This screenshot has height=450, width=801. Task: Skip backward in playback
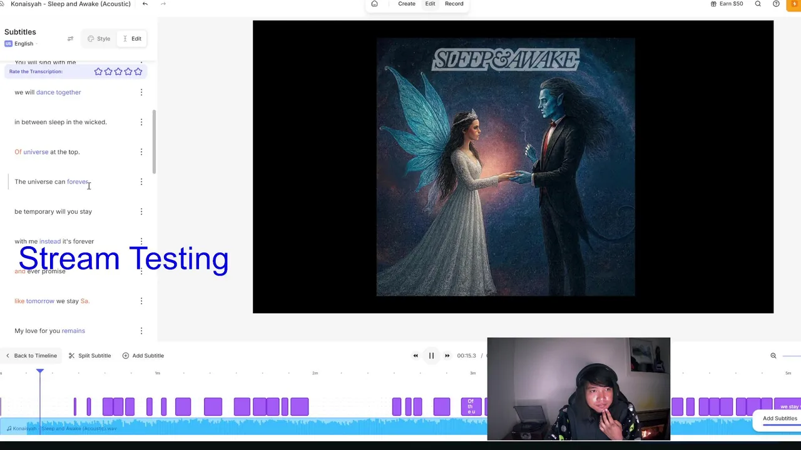click(416, 356)
